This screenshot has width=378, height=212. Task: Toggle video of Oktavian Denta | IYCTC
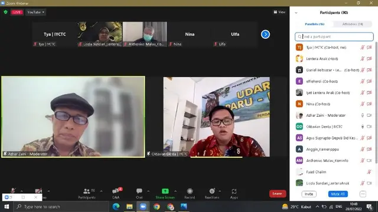369,127
